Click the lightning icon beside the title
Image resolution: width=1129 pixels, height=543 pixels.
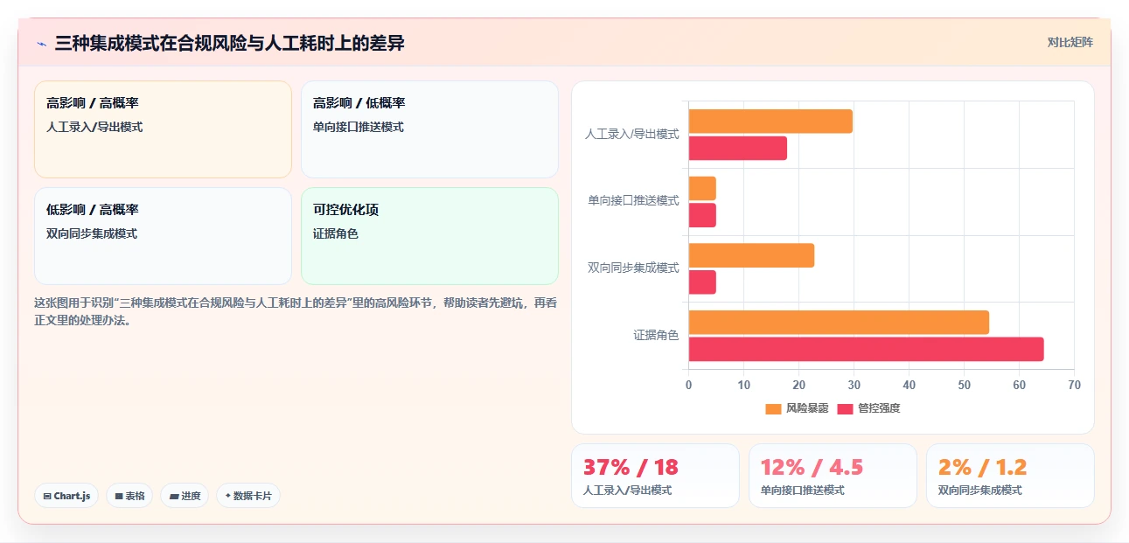tap(41, 44)
